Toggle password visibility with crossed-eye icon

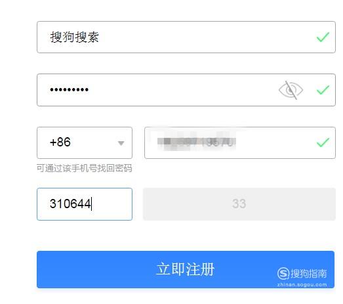(x=291, y=90)
